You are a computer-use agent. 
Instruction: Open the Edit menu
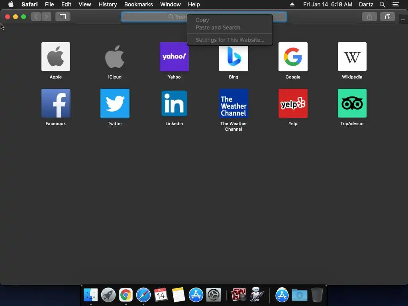(x=66, y=4)
